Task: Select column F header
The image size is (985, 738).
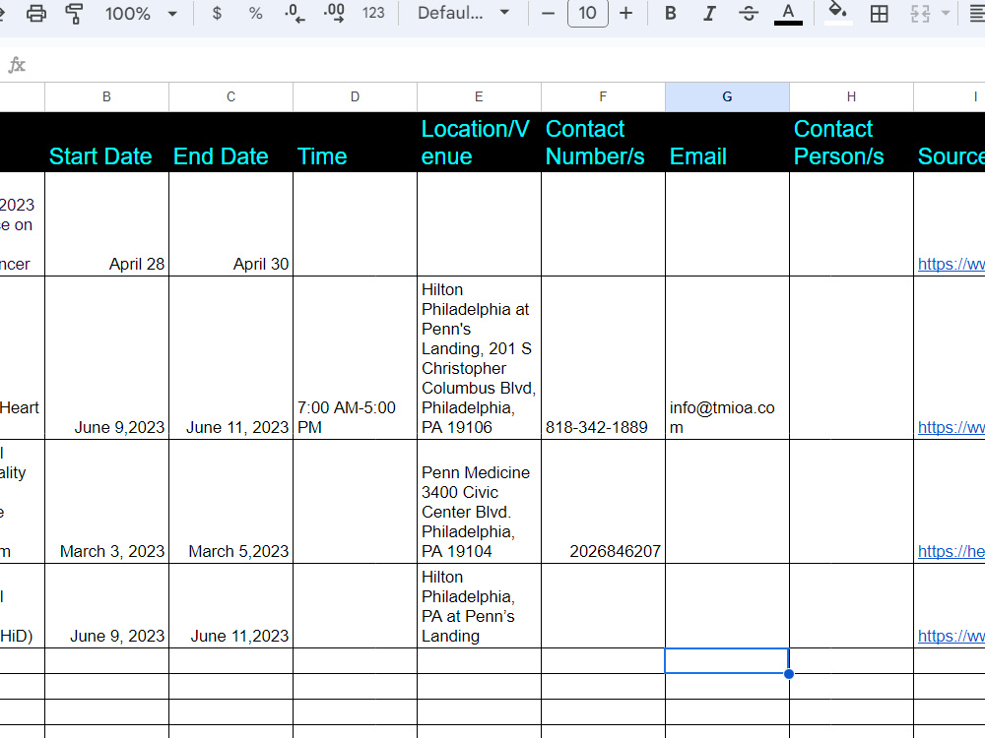Action: point(603,96)
